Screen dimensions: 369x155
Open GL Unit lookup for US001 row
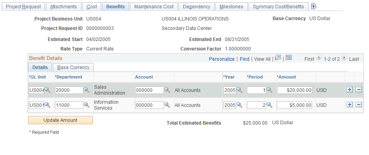pos(47,105)
